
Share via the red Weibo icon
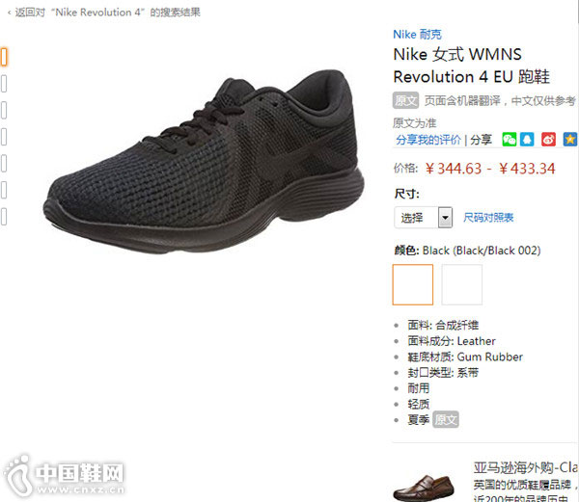click(548, 140)
